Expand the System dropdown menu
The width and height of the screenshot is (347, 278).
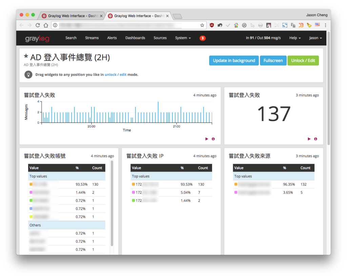pos(183,38)
